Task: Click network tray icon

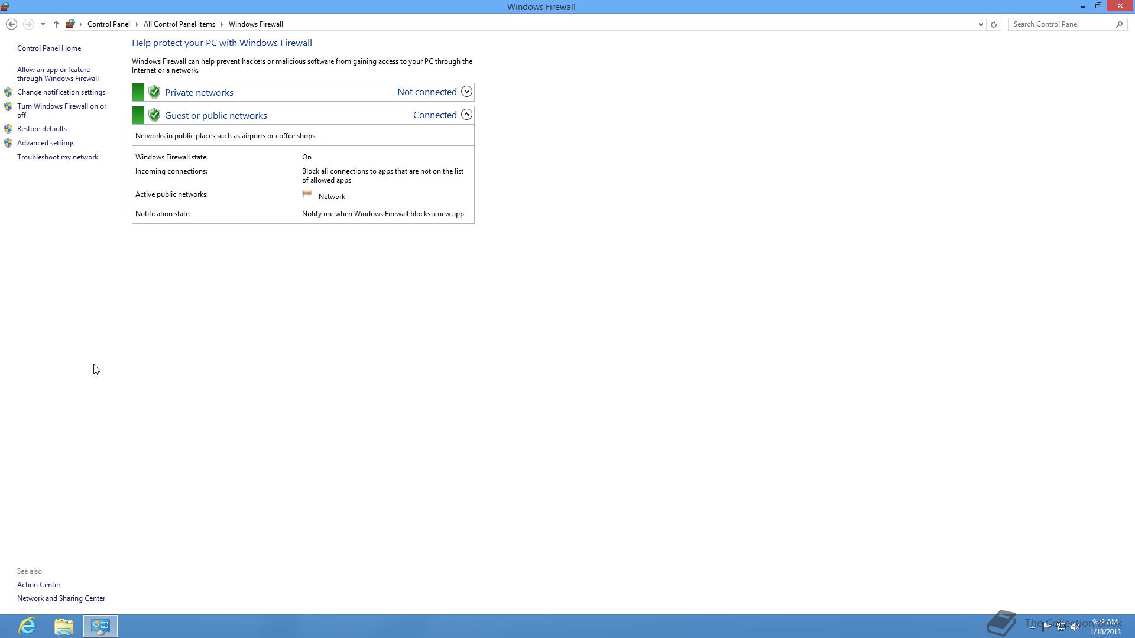Action: 1061,626
